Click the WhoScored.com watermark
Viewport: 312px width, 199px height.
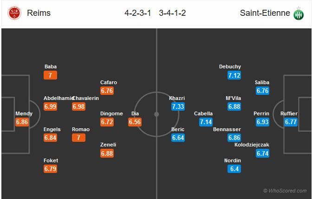(284, 191)
